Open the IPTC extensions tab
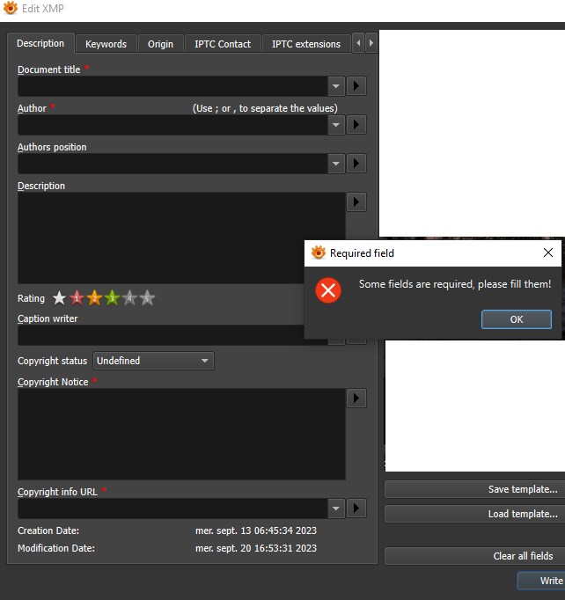This screenshot has height=600, width=565. pos(306,44)
